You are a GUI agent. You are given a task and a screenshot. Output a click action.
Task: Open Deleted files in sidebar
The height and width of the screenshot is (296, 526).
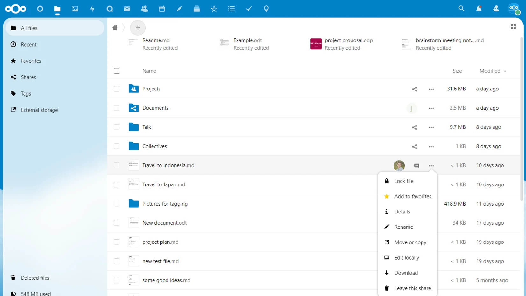point(55,278)
